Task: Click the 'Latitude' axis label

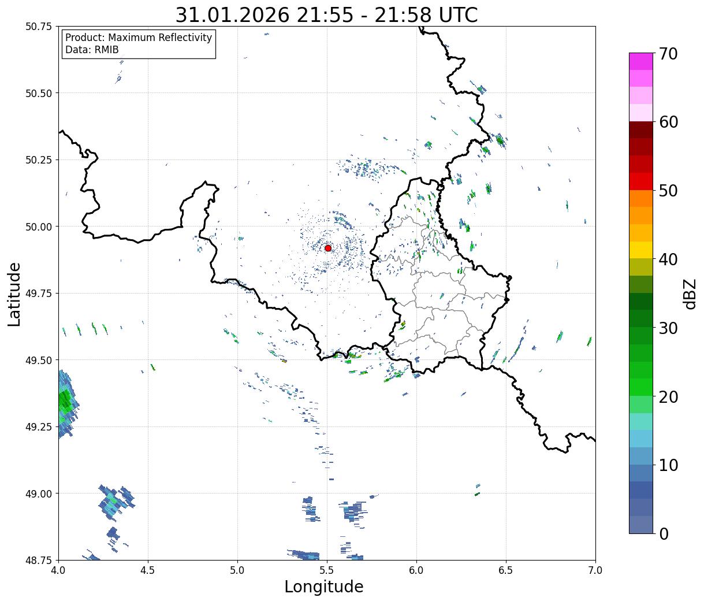Action: [x=14, y=294]
